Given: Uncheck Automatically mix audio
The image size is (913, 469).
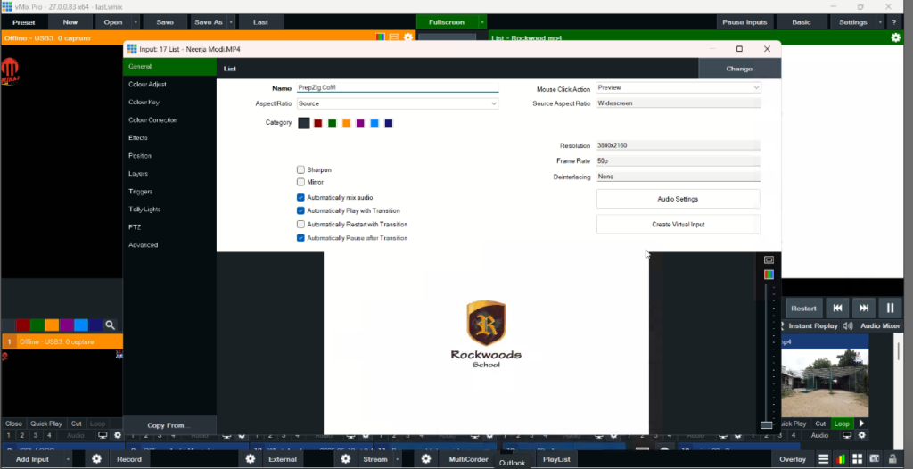Looking at the screenshot, I should (x=301, y=198).
